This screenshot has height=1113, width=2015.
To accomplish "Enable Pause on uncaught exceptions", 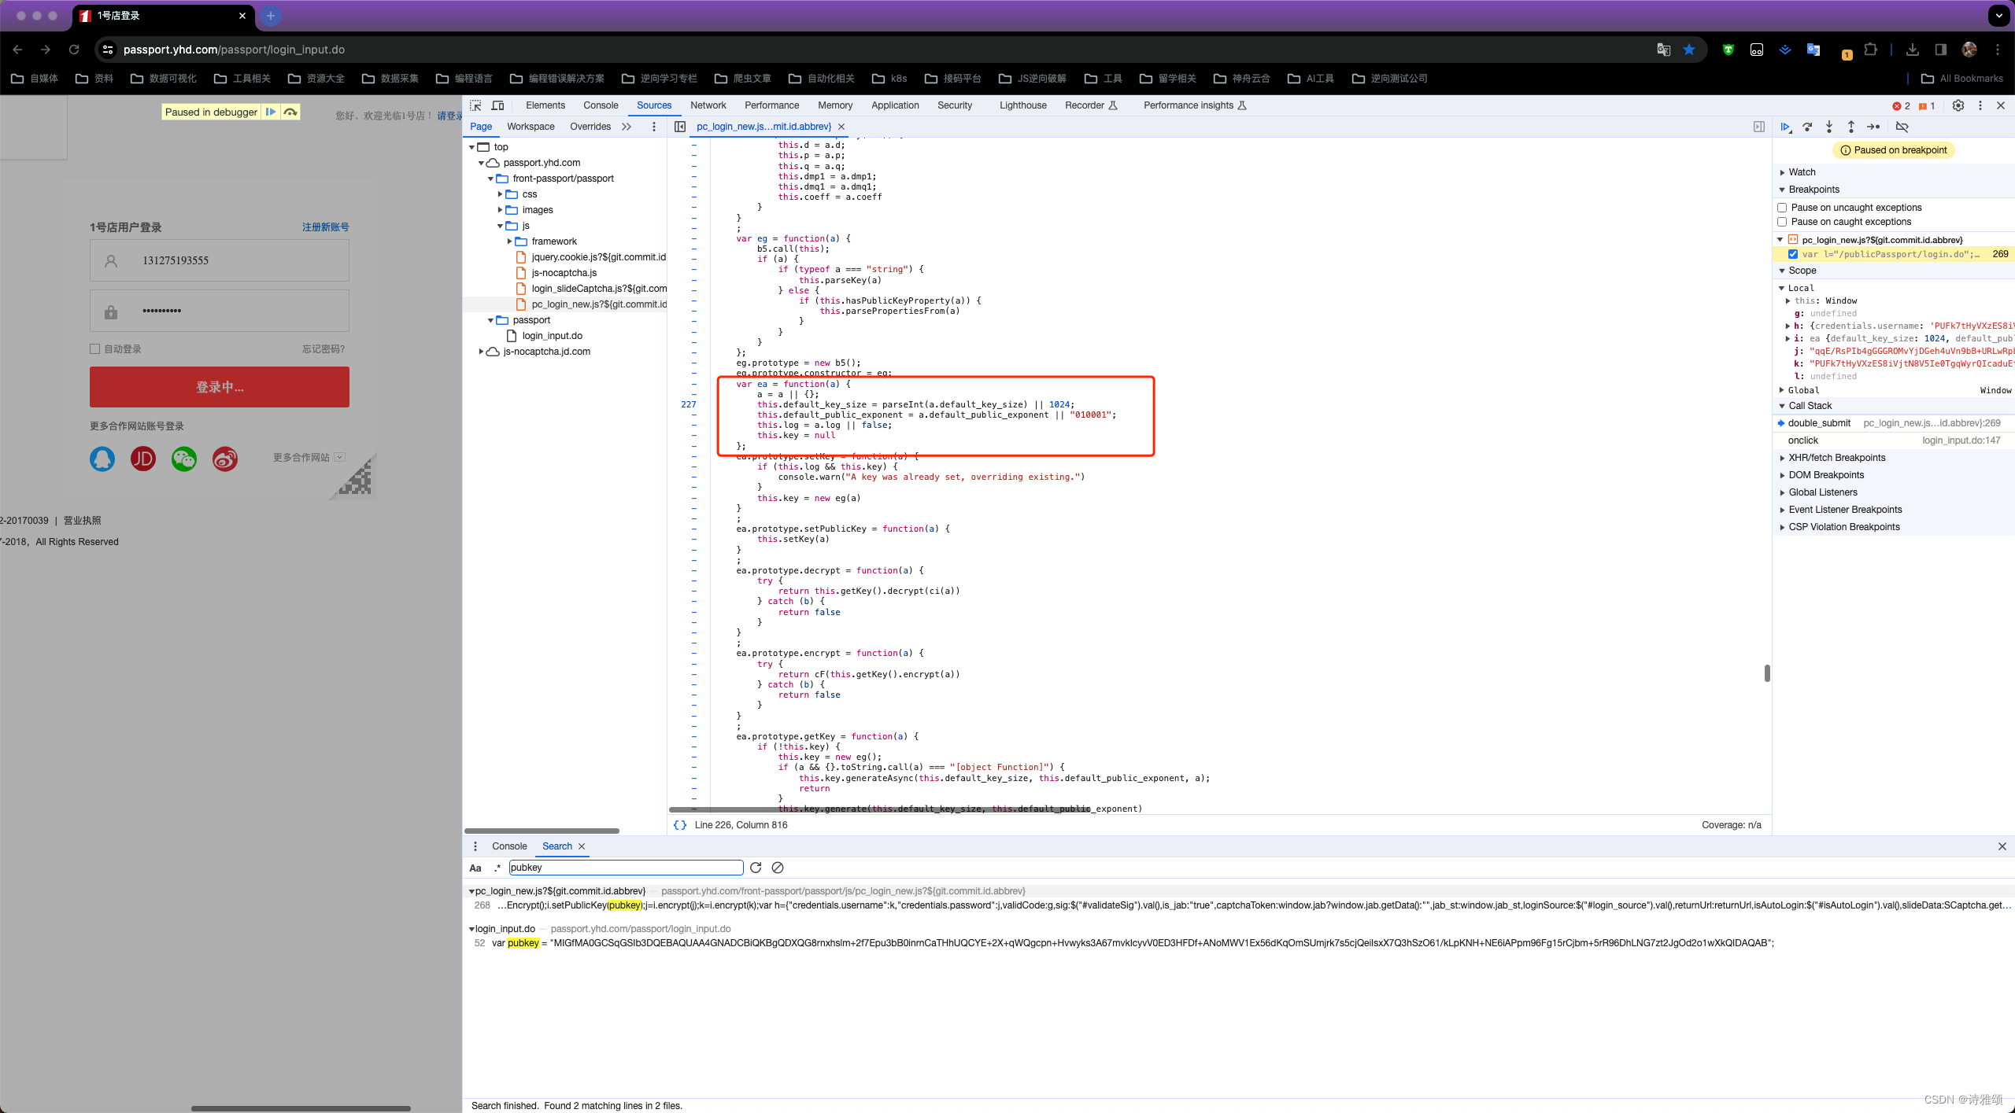I will tap(1782, 208).
